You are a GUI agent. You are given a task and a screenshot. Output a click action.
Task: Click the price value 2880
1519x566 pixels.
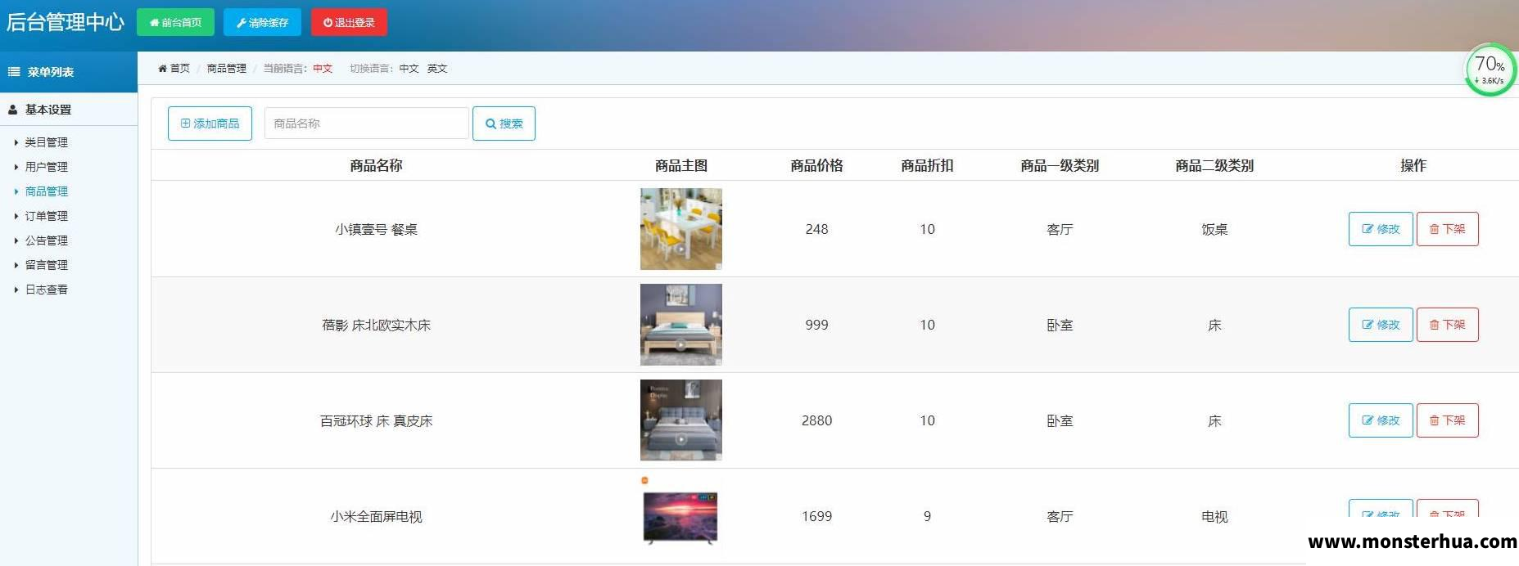816,421
